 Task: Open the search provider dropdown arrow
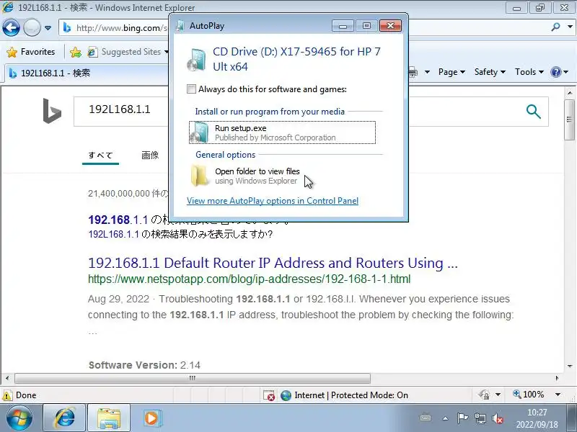[570, 27]
